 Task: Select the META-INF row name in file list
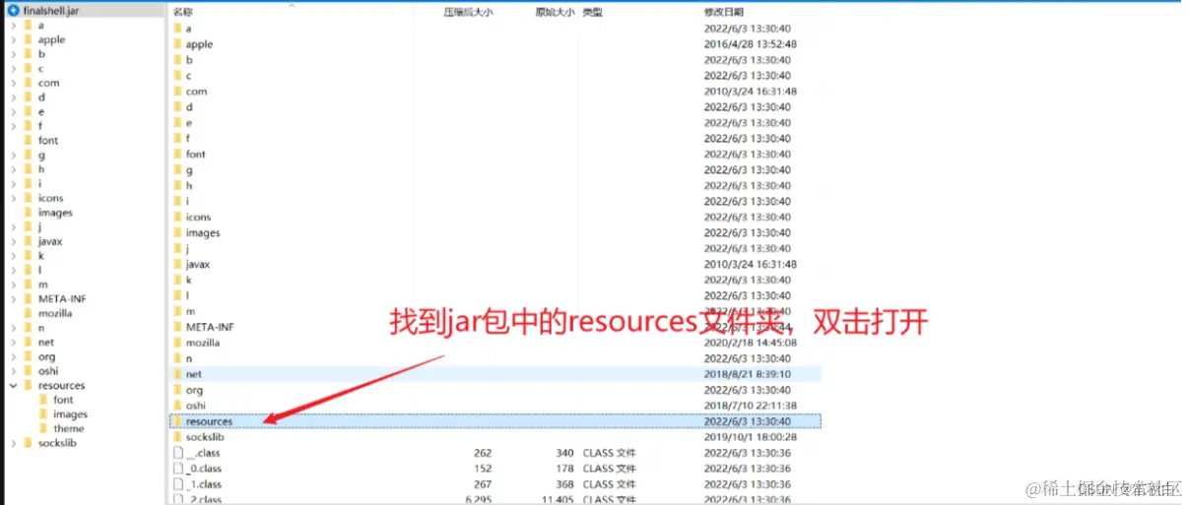pyautogui.click(x=210, y=328)
